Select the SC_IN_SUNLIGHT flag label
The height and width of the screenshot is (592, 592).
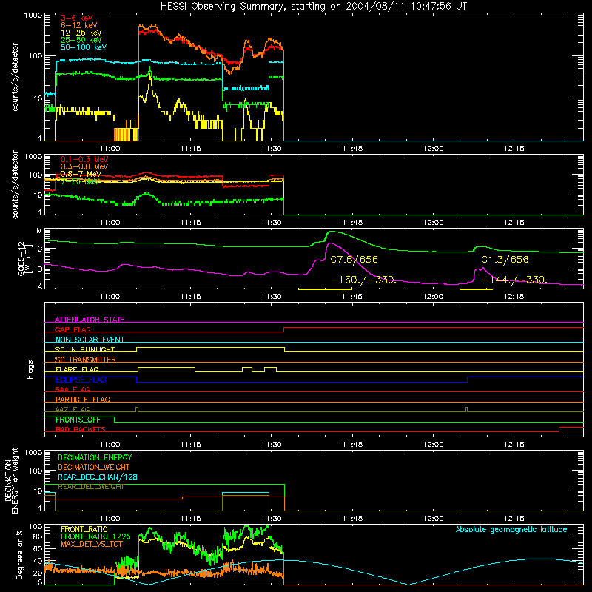(85, 349)
